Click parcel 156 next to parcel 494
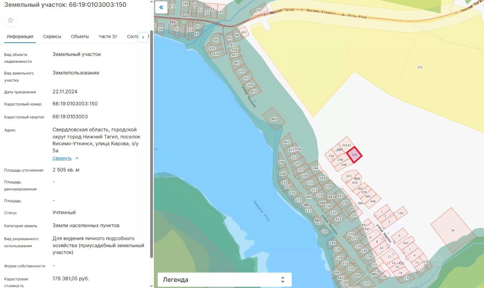The height and width of the screenshot is (288, 484). [x=331, y=156]
